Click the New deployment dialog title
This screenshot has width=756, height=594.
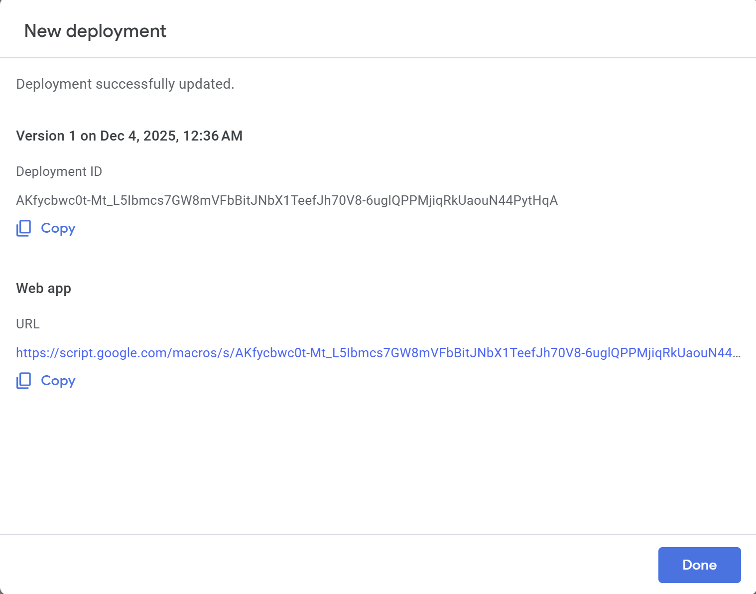coord(95,31)
